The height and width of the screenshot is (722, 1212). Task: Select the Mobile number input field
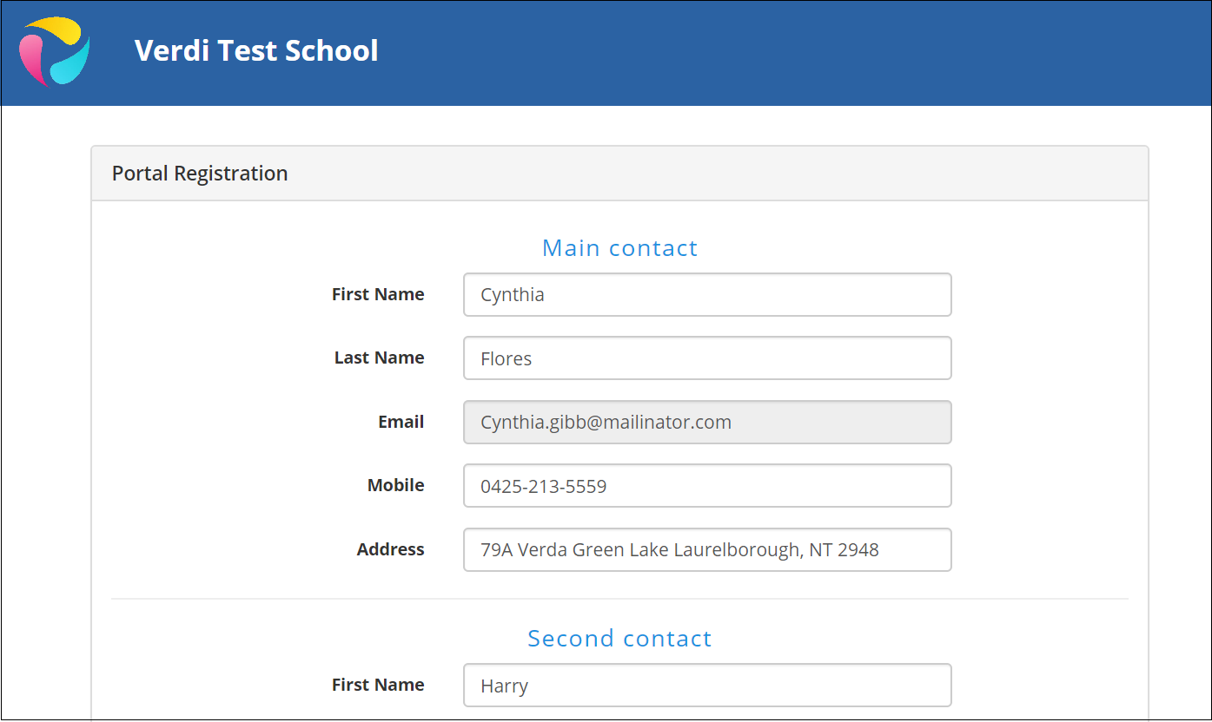(x=707, y=486)
